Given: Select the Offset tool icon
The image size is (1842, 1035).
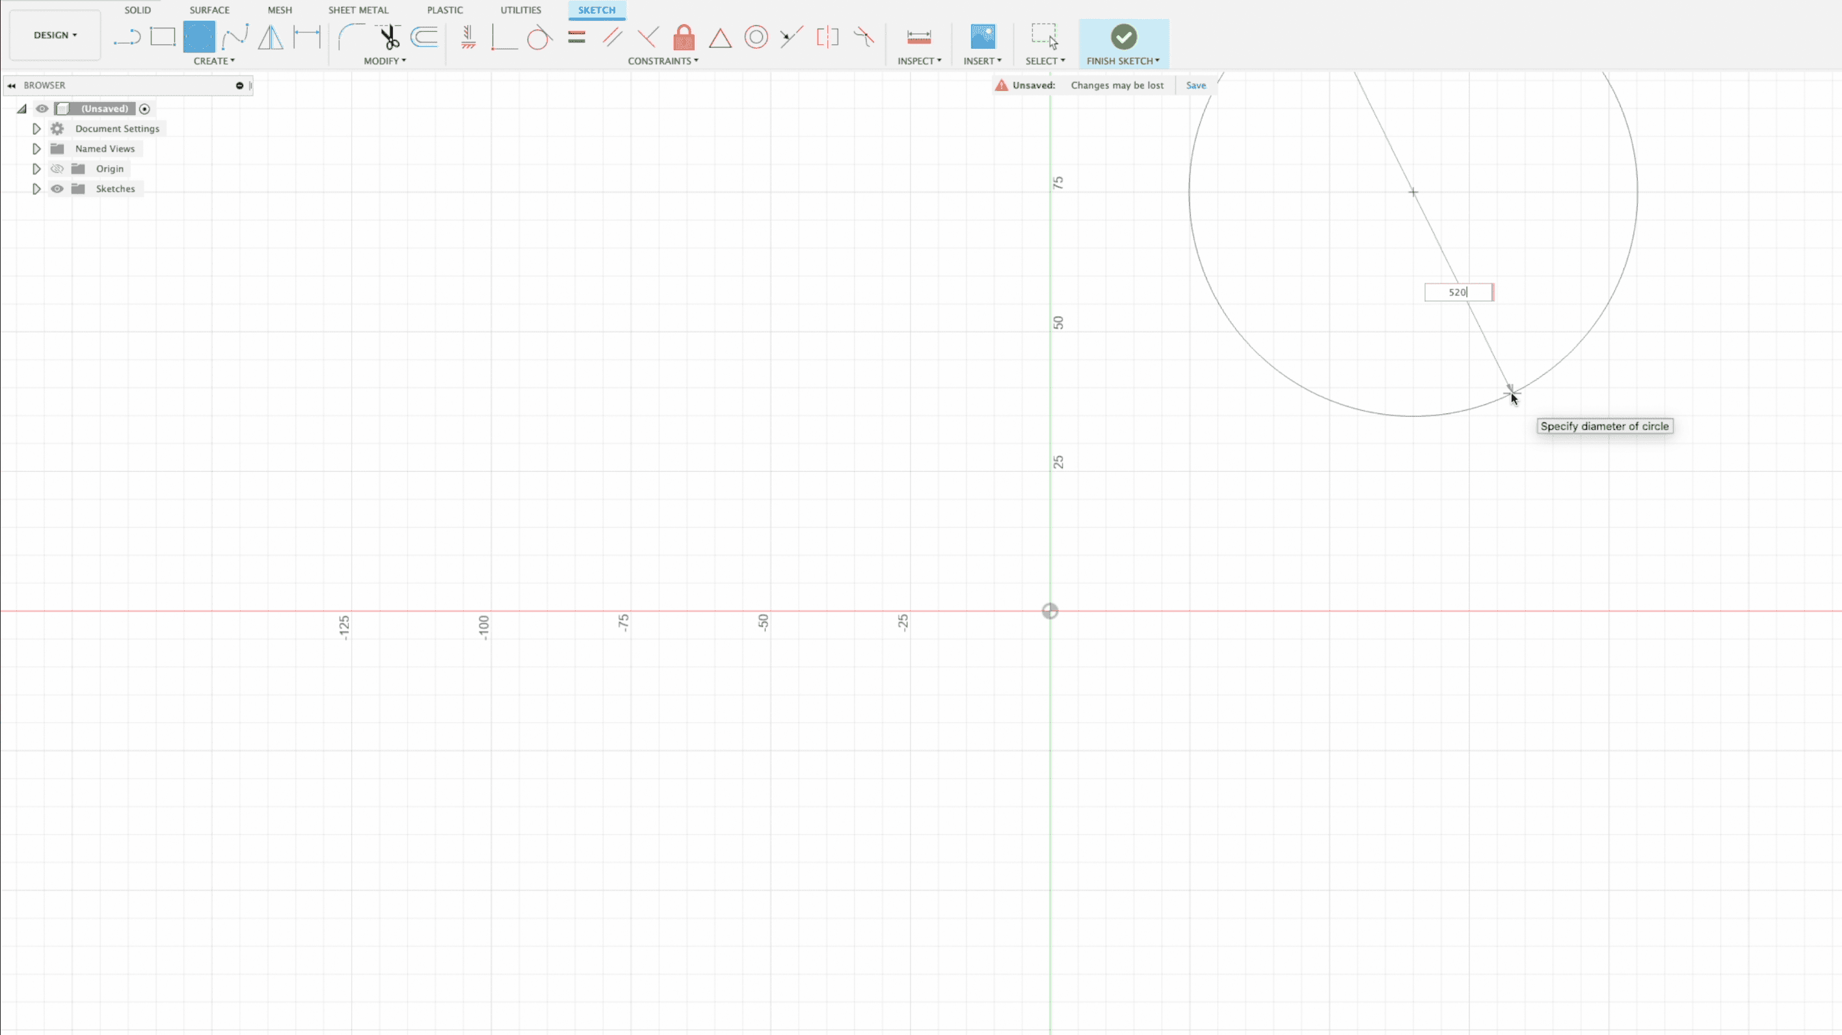Looking at the screenshot, I should [x=424, y=37].
